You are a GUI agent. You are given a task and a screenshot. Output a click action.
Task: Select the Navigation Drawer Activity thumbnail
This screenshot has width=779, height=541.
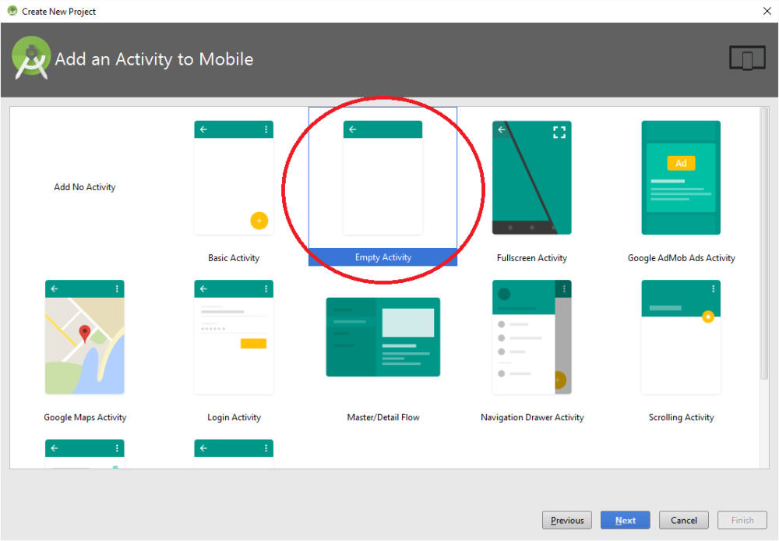pyautogui.click(x=531, y=337)
